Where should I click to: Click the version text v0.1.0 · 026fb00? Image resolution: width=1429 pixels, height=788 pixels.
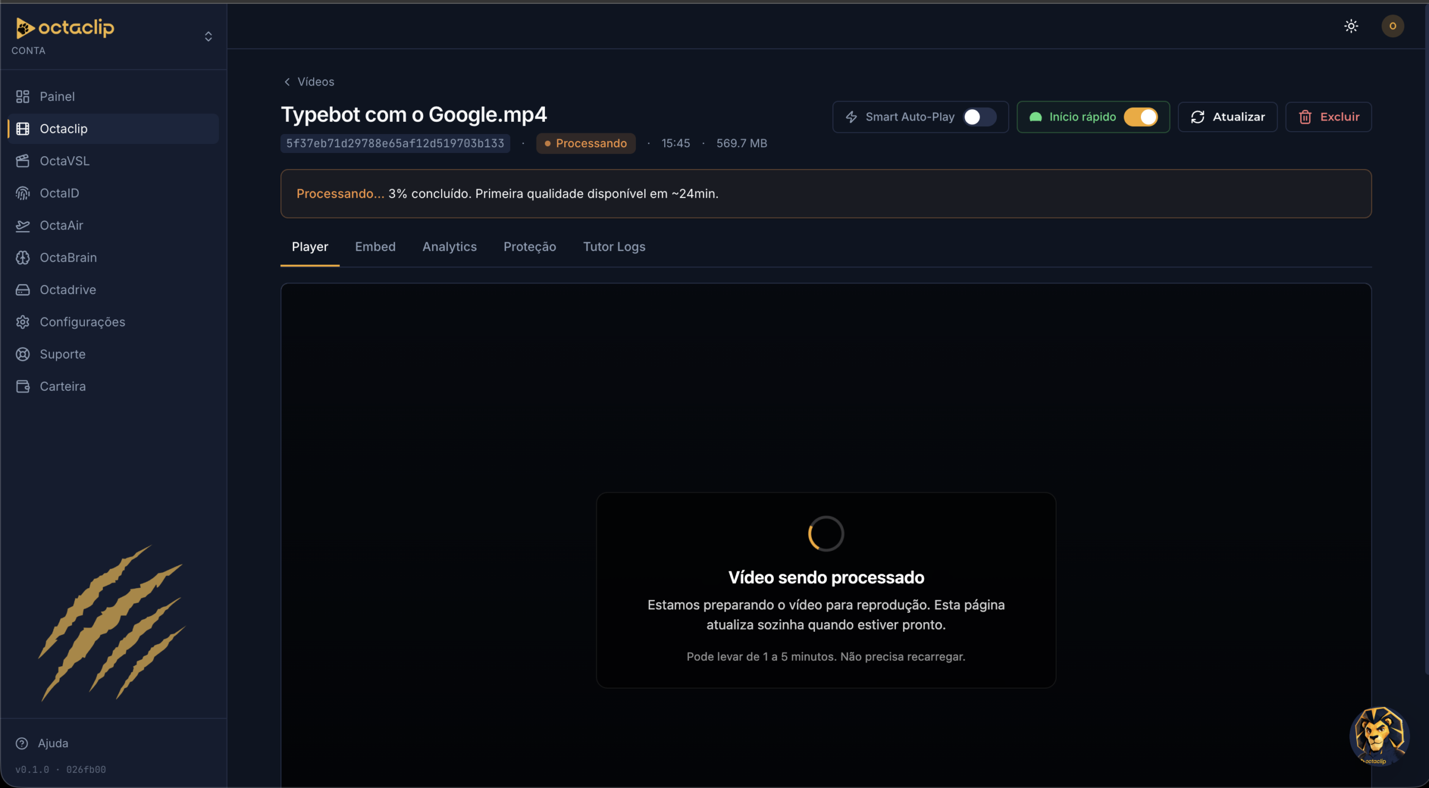[x=60, y=770]
